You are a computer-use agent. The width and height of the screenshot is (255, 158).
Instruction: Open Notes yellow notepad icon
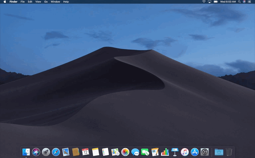tap(96, 152)
